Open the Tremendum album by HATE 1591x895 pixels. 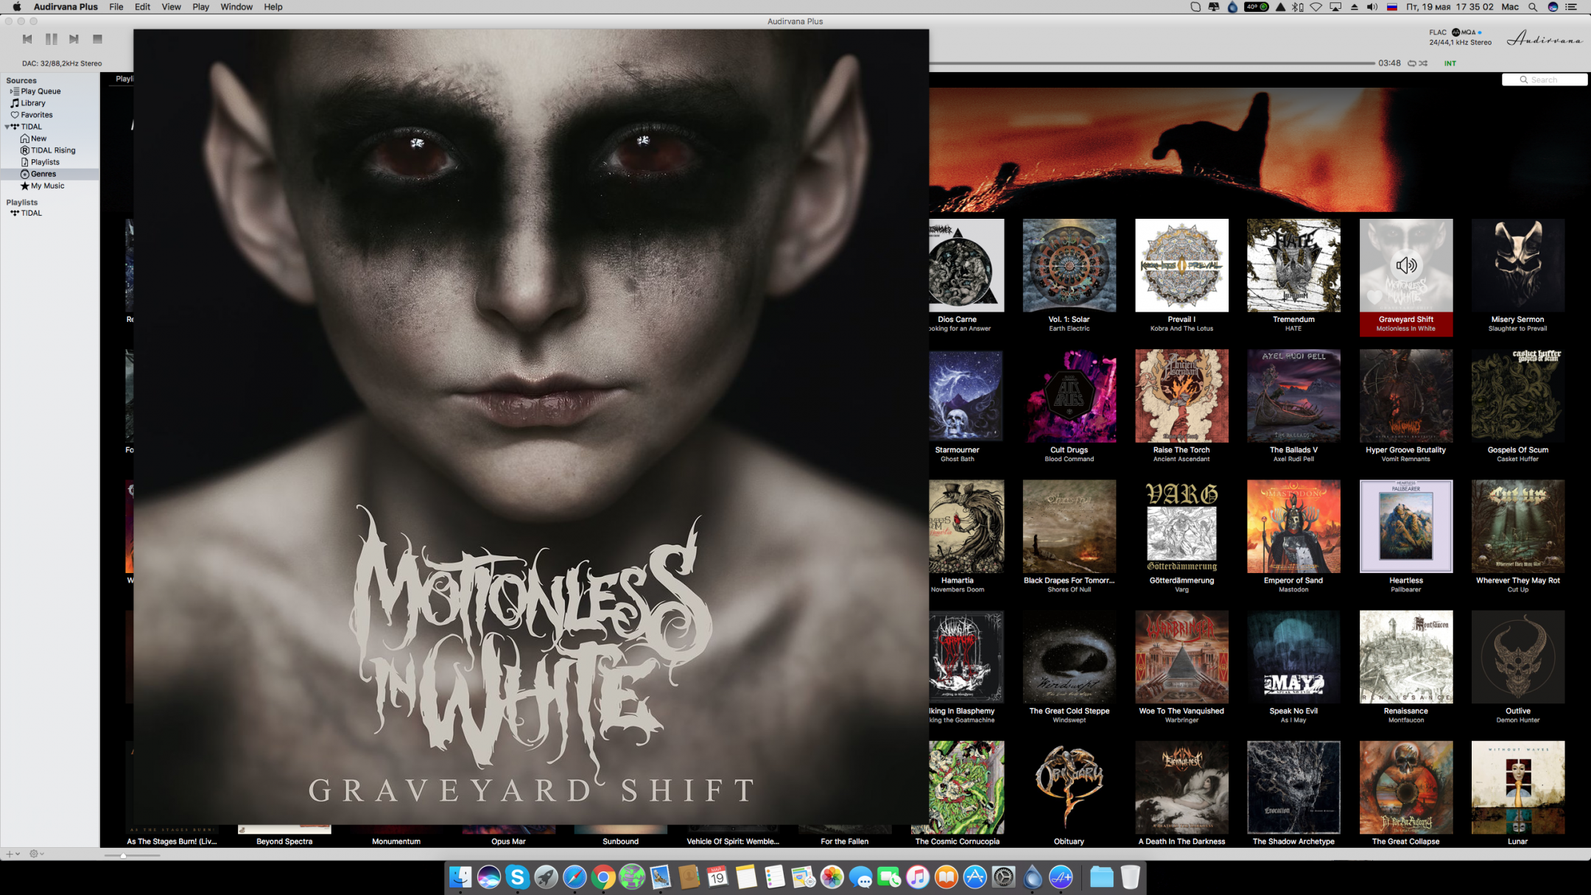1293,265
